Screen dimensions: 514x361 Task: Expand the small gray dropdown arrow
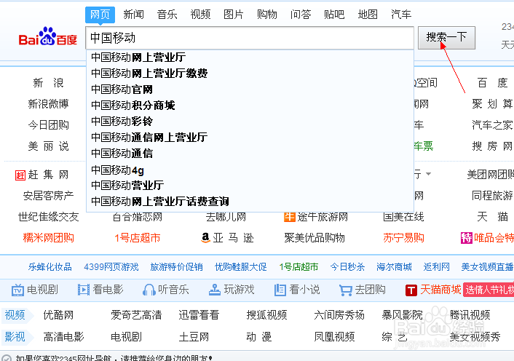(428, 174)
